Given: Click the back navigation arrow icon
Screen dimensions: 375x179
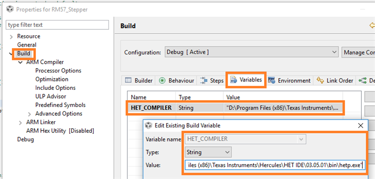Looking at the screenshot, I should [x=372, y=26].
